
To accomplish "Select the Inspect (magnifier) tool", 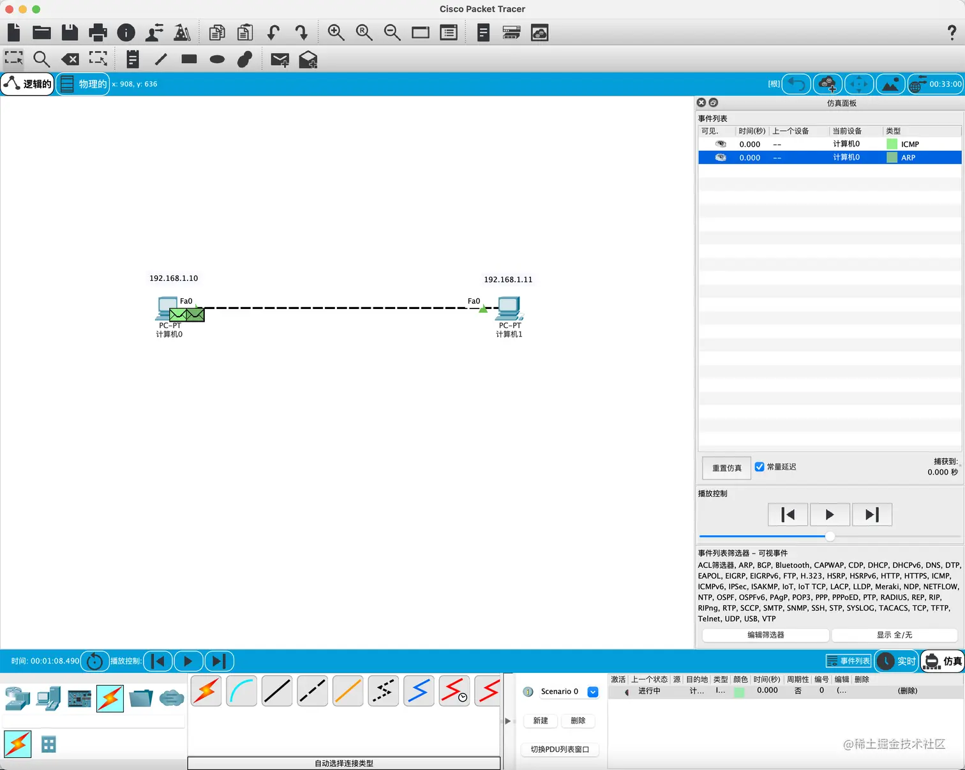I will [x=41, y=59].
